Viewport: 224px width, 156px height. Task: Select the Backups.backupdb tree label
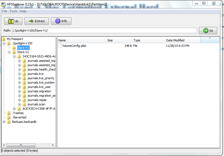click(x=24, y=122)
